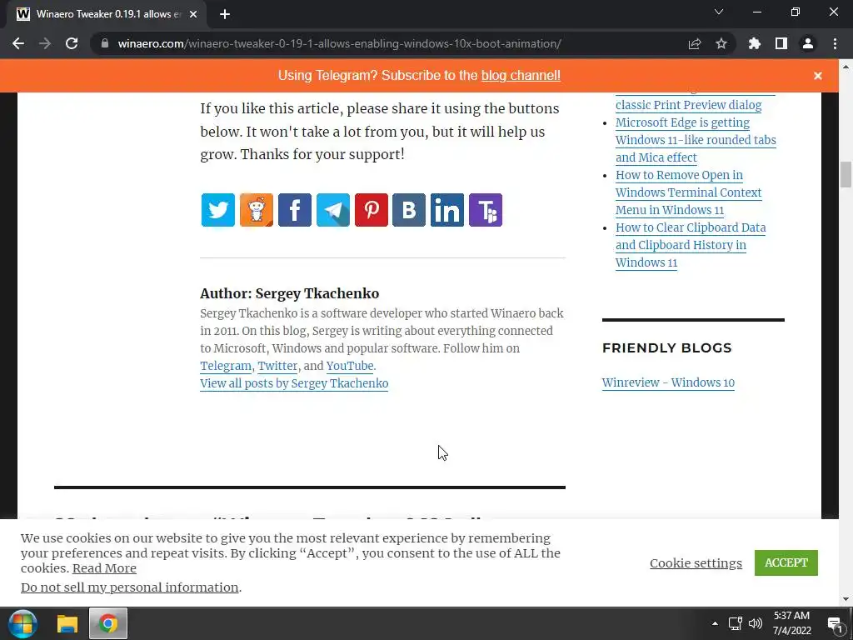Viewport: 853px width, 640px height.
Task: Open notification center icon
Action: tap(835, 624)
